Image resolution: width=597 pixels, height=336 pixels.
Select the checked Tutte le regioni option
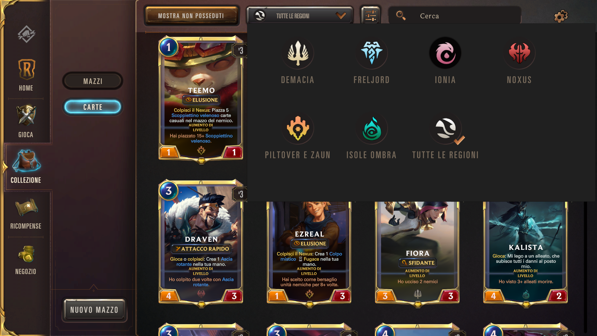click(x=445, y=128)
